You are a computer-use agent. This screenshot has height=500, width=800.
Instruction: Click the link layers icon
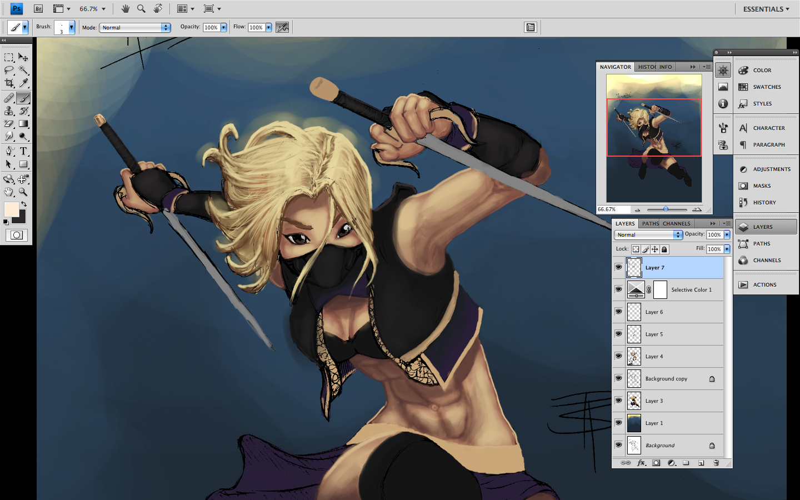[x=626, y=463]
